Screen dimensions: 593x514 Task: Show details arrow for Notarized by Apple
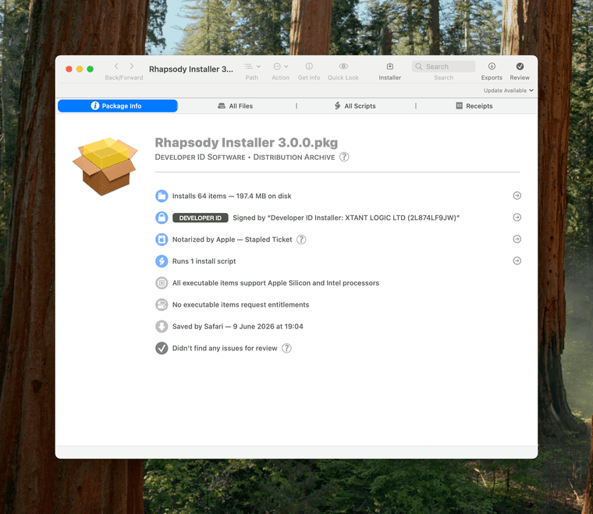(517, 239)
